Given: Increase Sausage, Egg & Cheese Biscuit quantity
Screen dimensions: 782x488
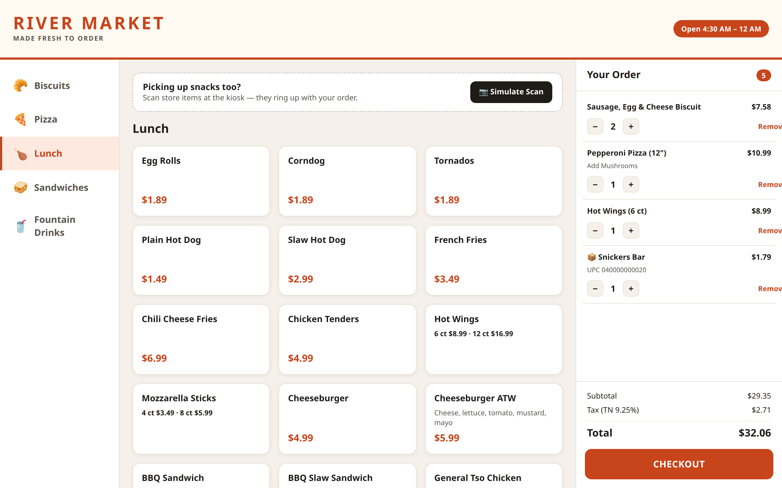Looking at the screenshot, I should (x=631, y=127).
